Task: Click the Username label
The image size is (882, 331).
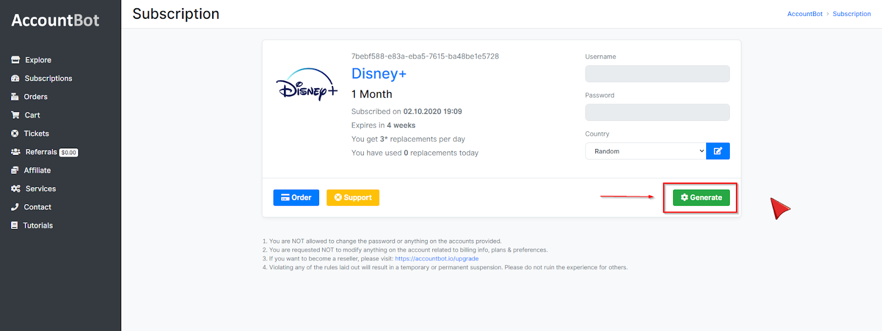Action: (x=600, y=57)
